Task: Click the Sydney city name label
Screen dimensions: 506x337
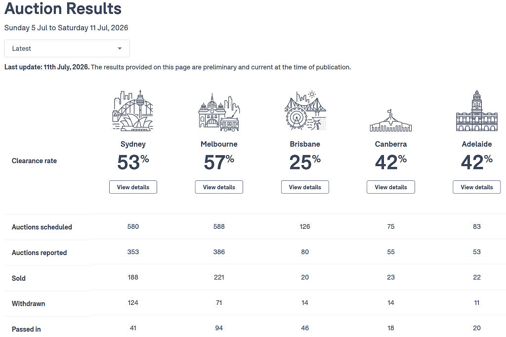Action: click(133, 144)
